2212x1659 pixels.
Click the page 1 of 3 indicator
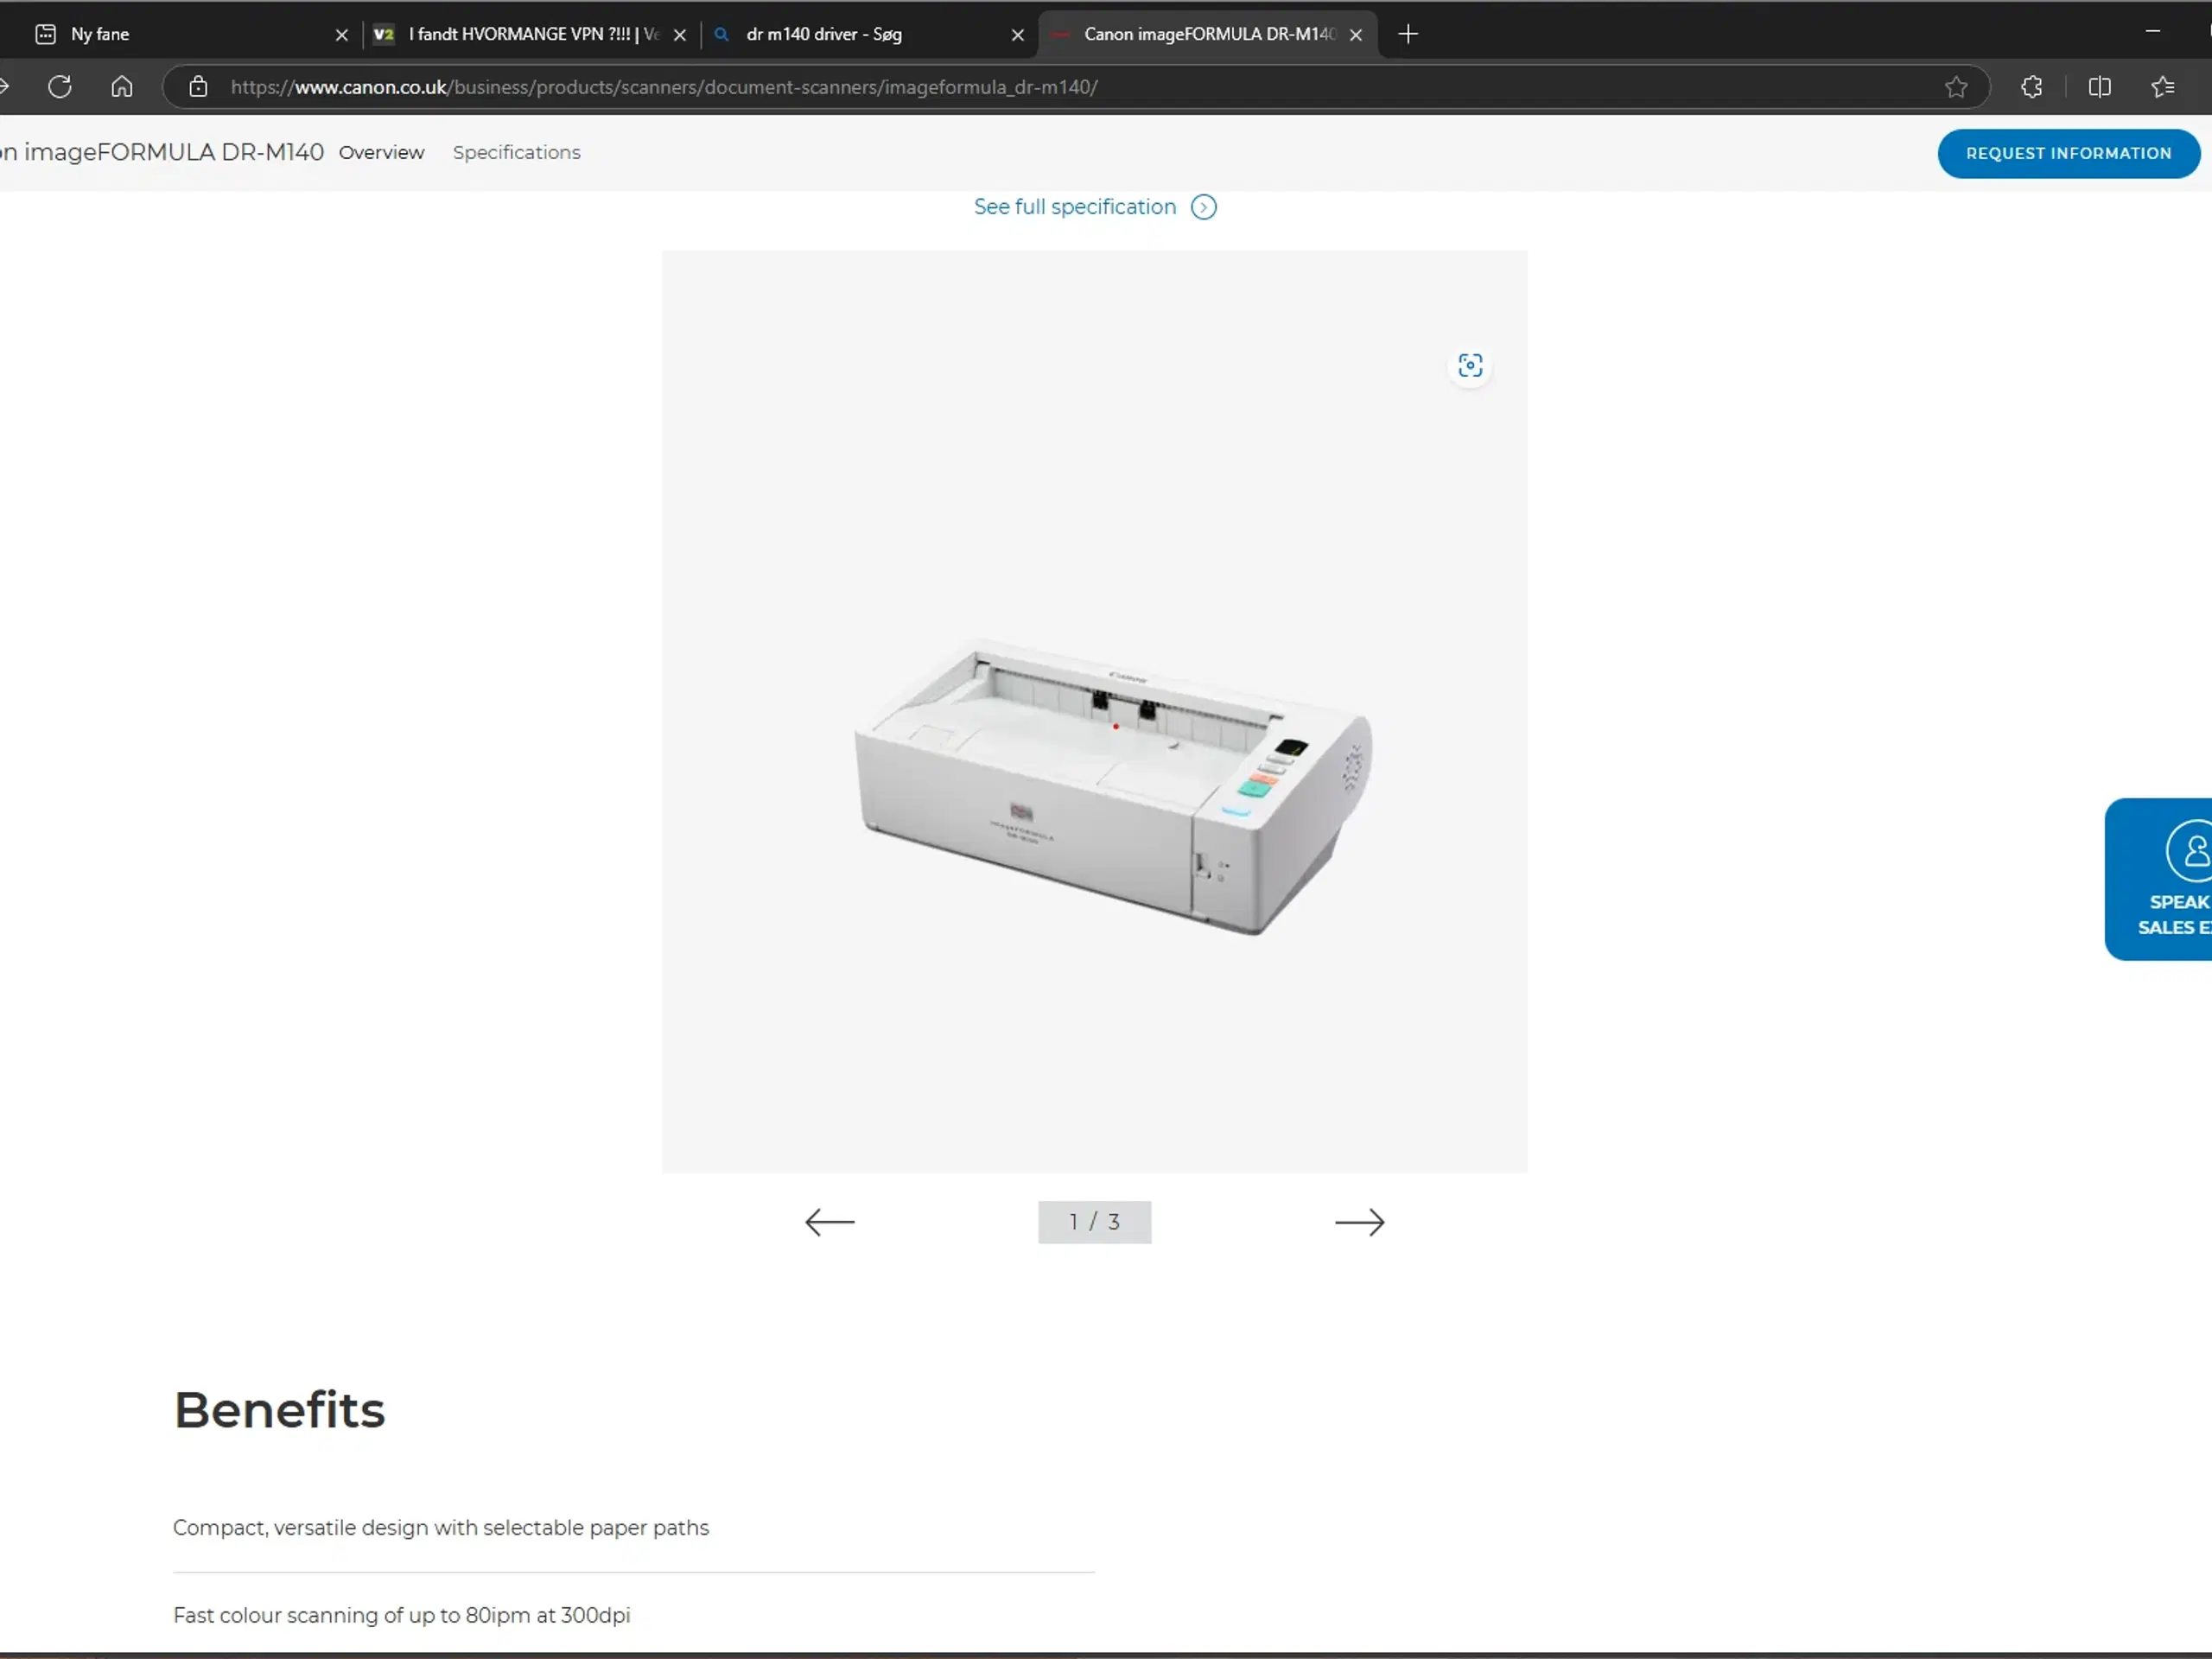(x=1094, y=1222)
